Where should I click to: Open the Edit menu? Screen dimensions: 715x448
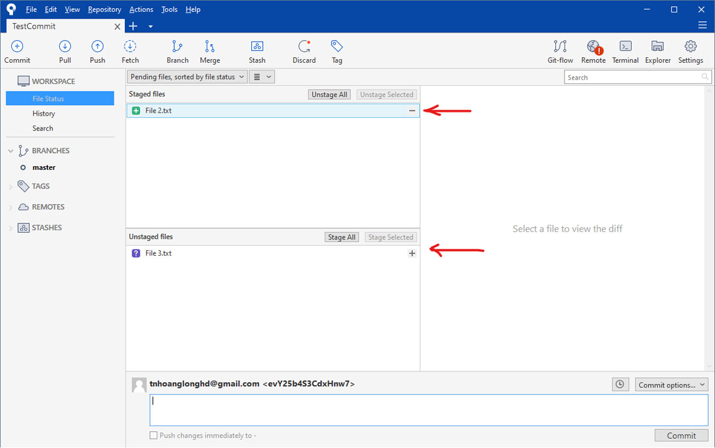click(50, 9)
